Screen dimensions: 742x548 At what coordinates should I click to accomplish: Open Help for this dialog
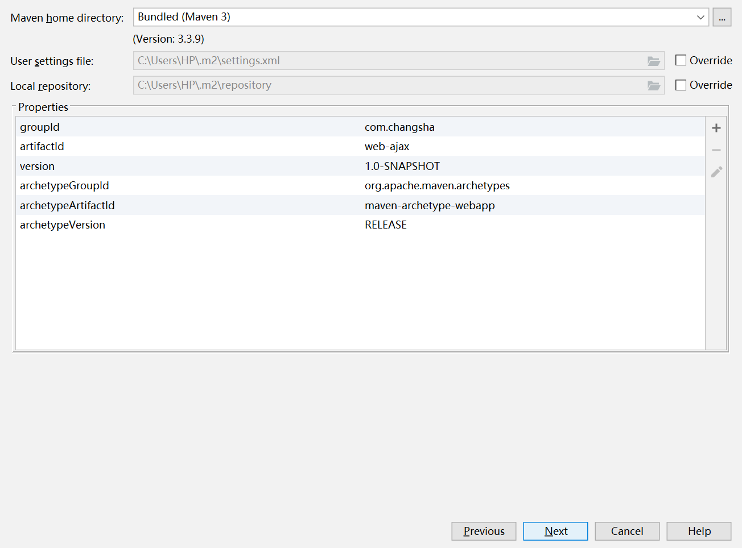[x=699, y=531]
